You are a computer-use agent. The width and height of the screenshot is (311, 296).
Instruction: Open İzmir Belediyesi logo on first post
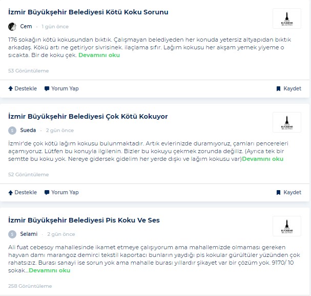pos(287,18)
